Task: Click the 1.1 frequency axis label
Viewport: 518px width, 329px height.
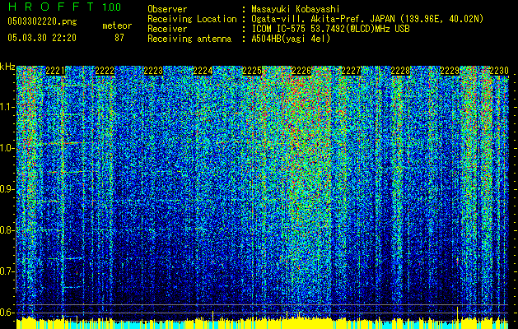Action: click(x=7, y=107)
